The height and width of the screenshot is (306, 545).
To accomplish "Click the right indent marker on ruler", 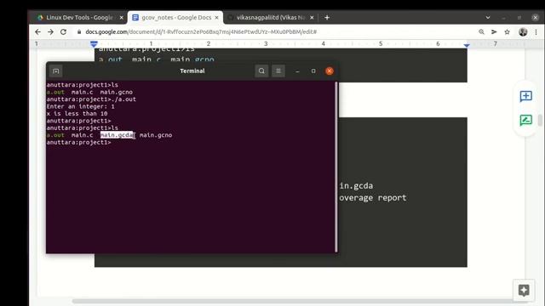I will coord(467,45).
